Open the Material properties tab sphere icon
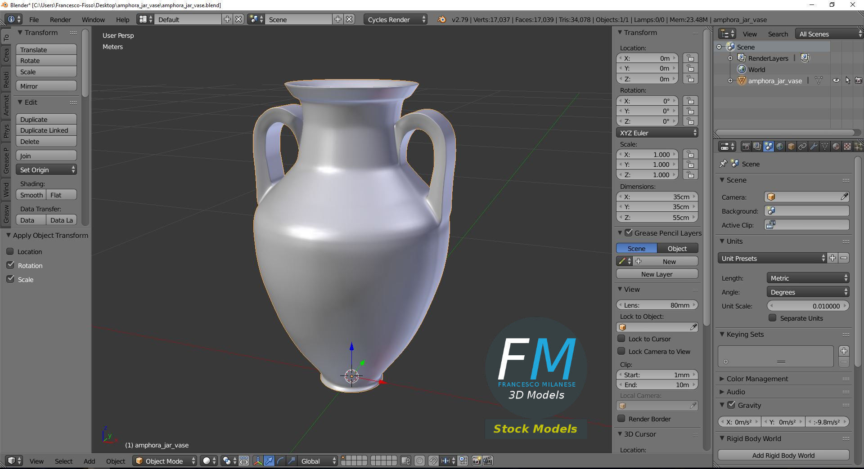This screenshot has height=469, width=864. click(x=836, y=146)
